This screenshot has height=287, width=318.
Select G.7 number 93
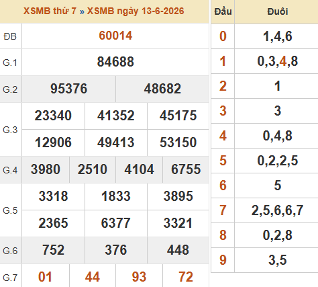coord(139,277)
